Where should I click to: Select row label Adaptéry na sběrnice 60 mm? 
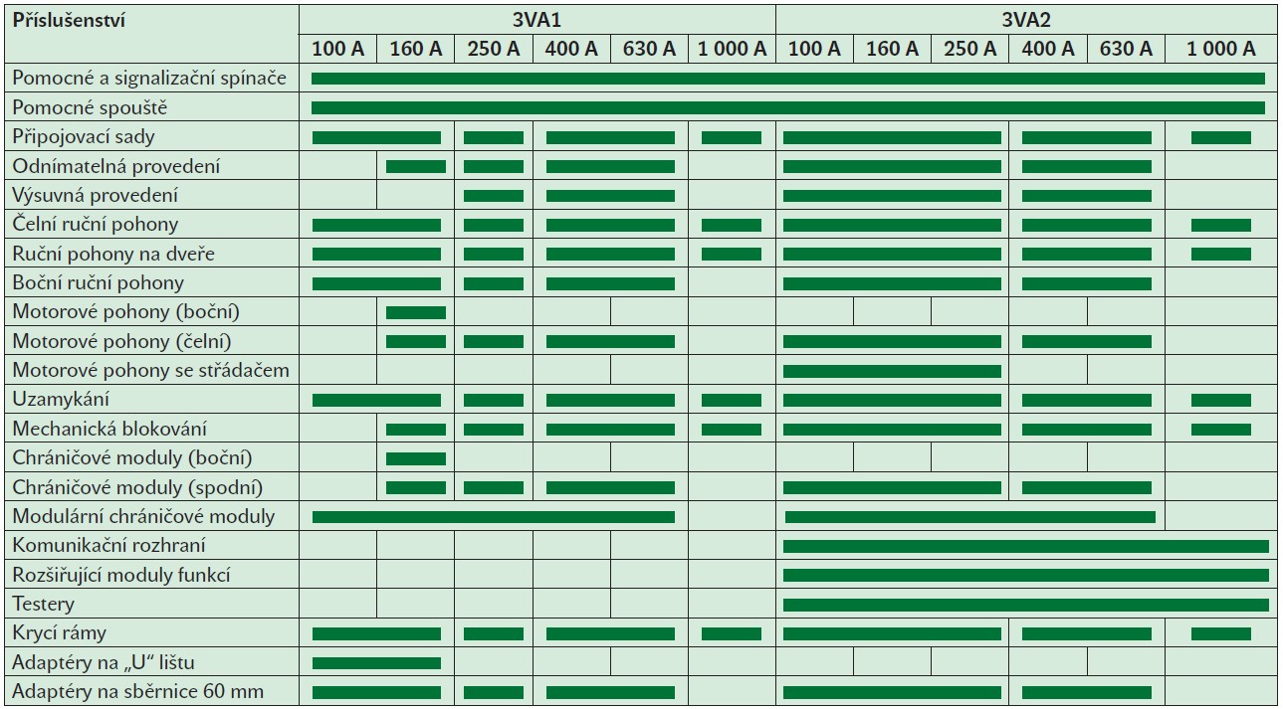coord(138,691)
